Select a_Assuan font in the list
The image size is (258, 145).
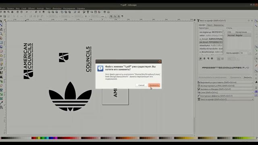click(211, 39)
